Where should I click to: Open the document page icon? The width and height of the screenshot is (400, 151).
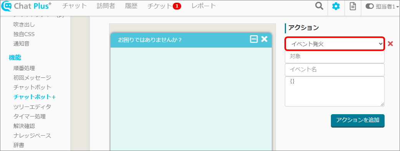click(352, 7)
